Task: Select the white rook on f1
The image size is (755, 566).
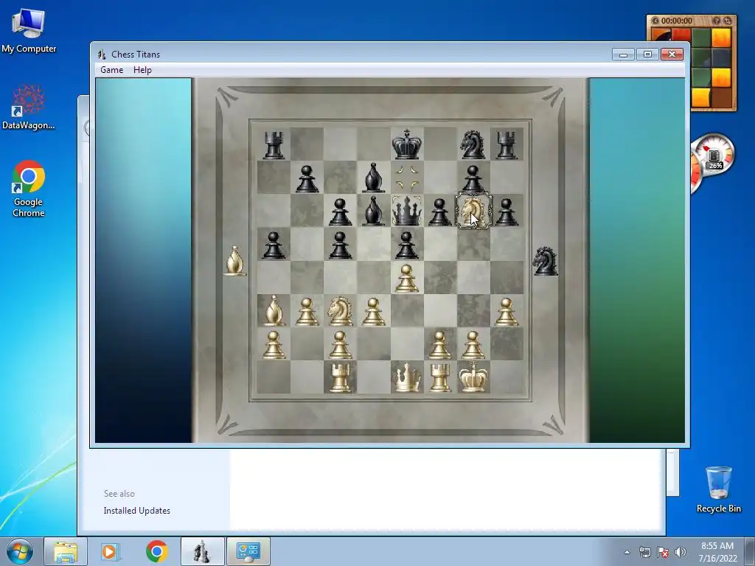Action: [439, 378]
